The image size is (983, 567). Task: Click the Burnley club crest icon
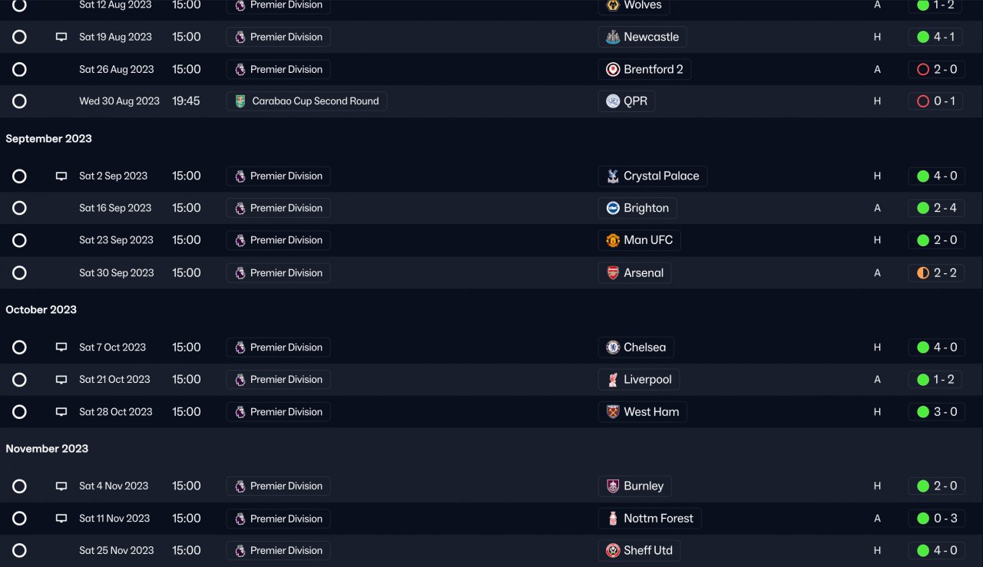[x=613, y=486]
